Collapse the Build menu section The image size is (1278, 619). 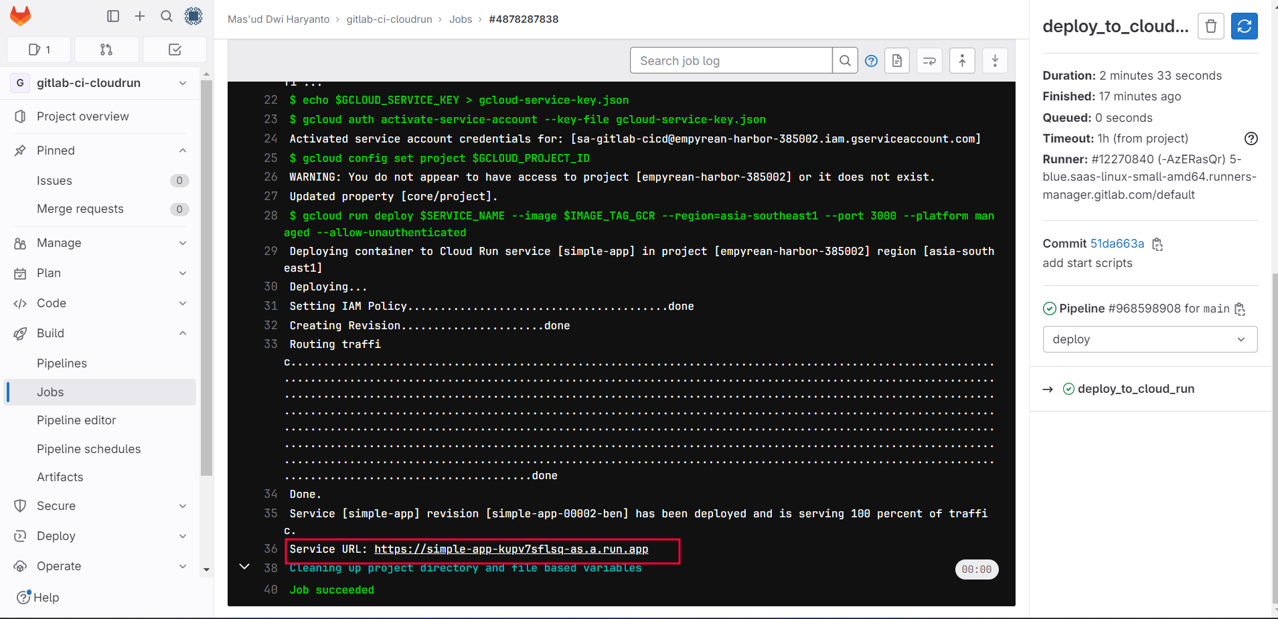(x=183, y=333)
